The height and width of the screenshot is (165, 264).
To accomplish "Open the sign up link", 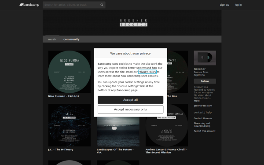I will point(224,5).
